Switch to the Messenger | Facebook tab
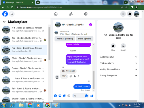The height and width of the screenshot is (108, 144). (18, 2)
